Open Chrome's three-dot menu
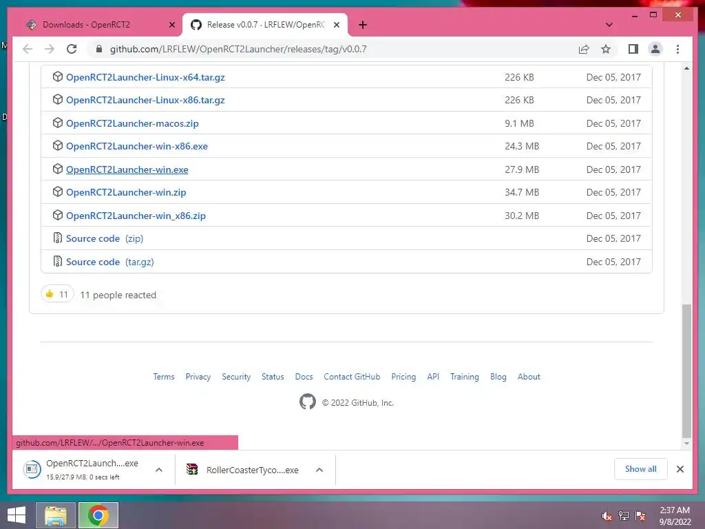This screenshot has width=705, height=529. pyautogui.click(x=677, y=49)
